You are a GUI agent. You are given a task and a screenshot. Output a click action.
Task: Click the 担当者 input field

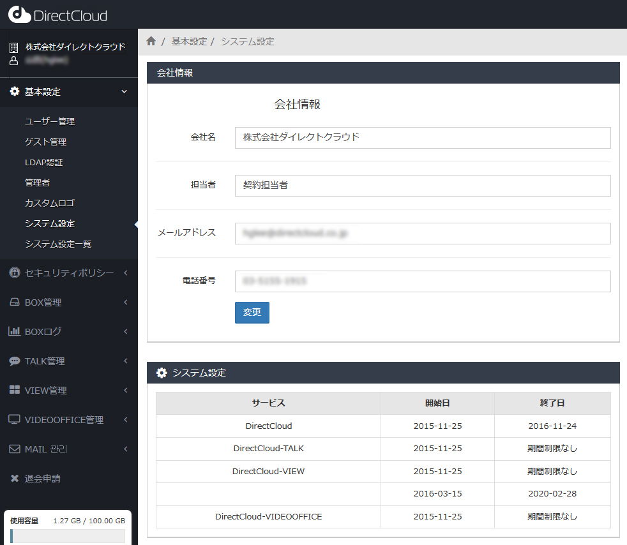[x=423, y=186]
